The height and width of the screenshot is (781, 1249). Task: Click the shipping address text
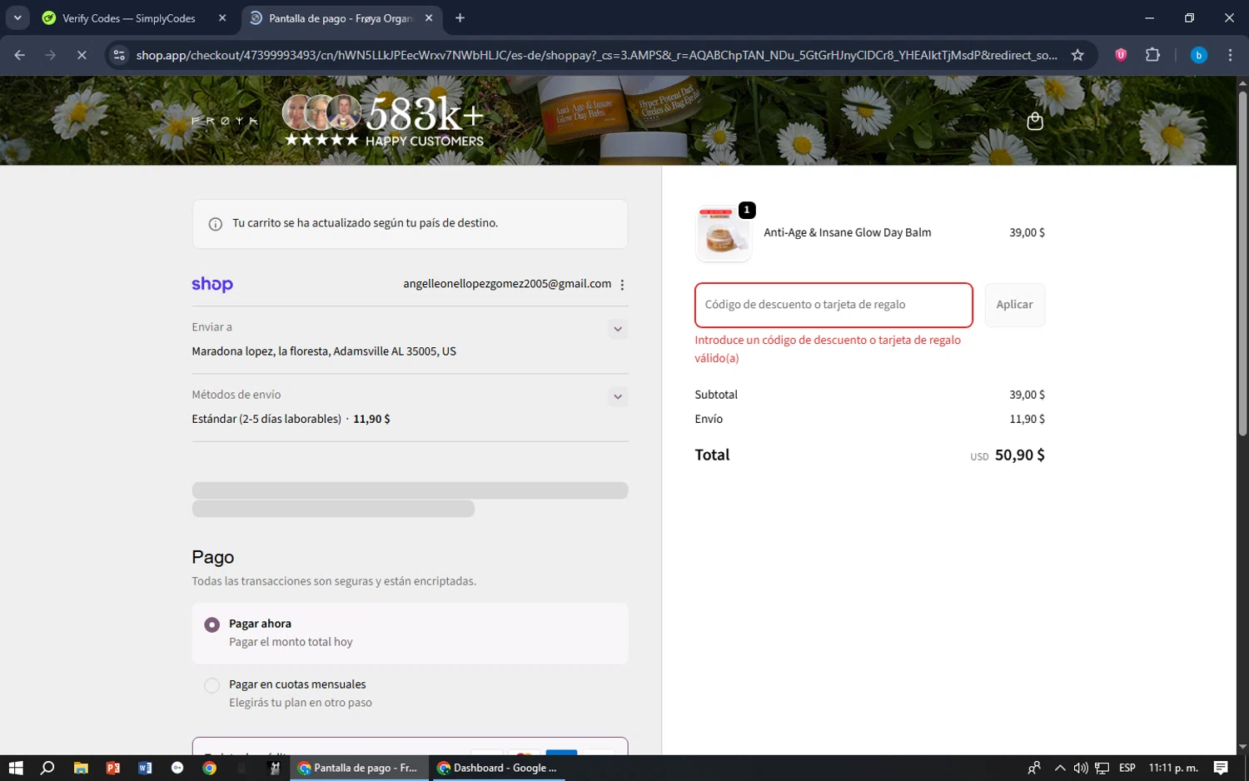pos(324,351)
